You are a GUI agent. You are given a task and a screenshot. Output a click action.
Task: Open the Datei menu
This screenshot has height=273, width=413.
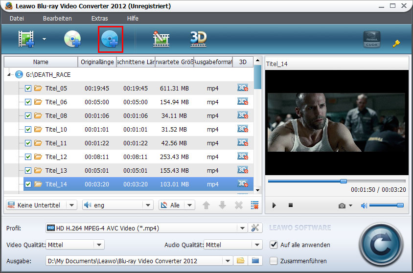(17, 19)
